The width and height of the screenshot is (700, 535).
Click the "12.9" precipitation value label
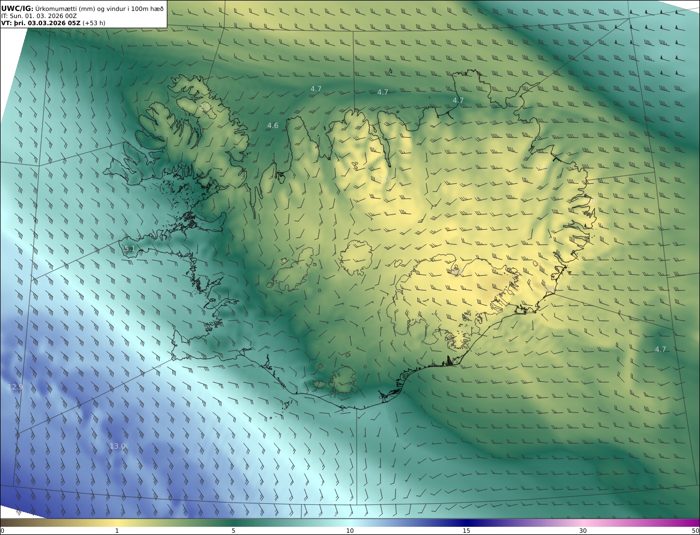15,387
